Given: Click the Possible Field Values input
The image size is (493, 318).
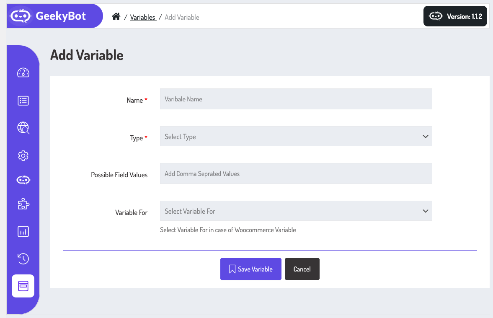Looking at the screenshot, I should 296,173.
